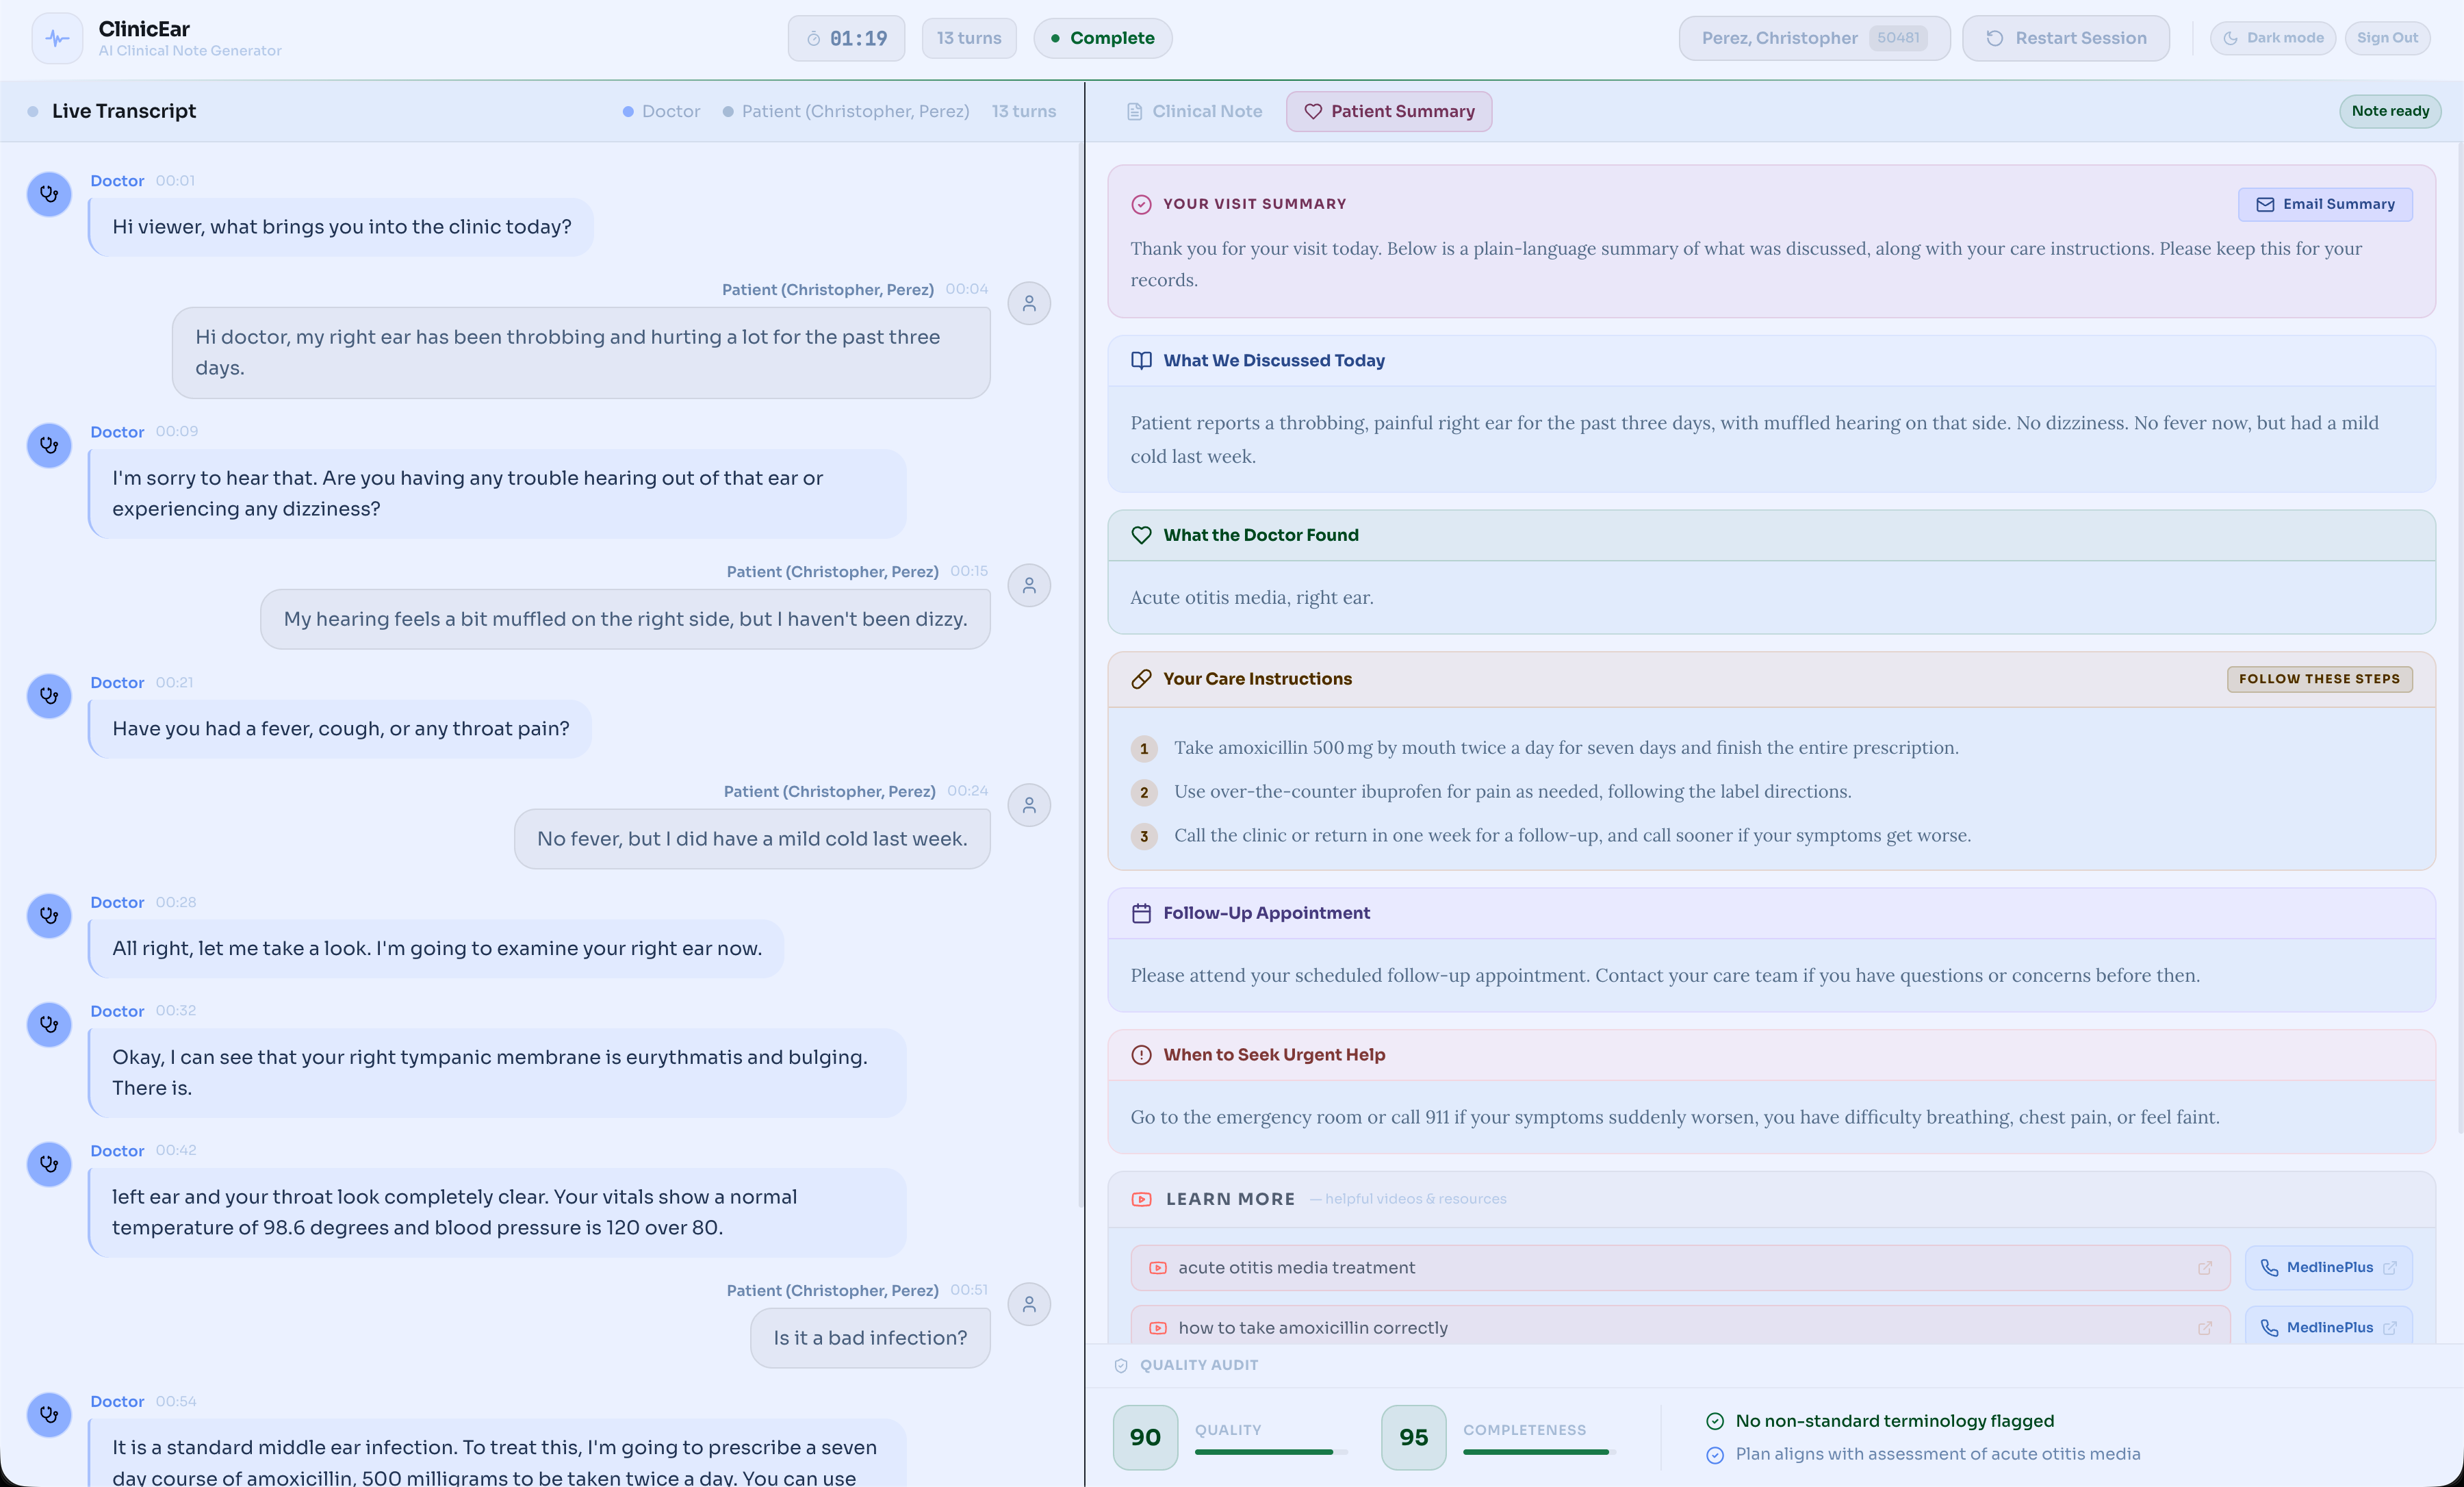
Task: Click the doctor stethoscope avatar at 00:01
Action: point(49,195)
